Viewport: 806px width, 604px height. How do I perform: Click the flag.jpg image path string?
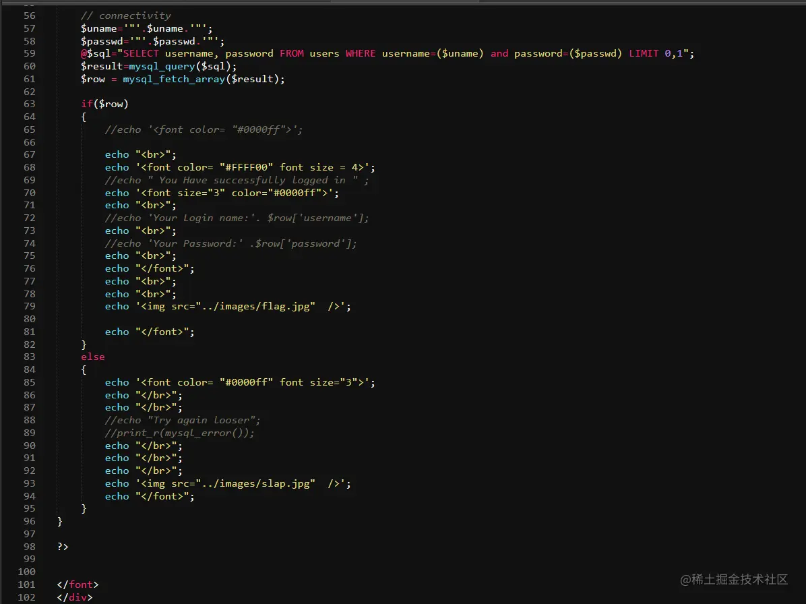coord(255,307)
